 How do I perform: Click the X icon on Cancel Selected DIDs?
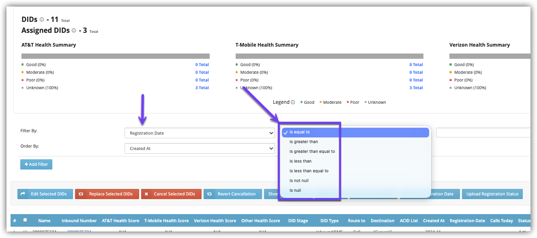(x=146, y=194)
